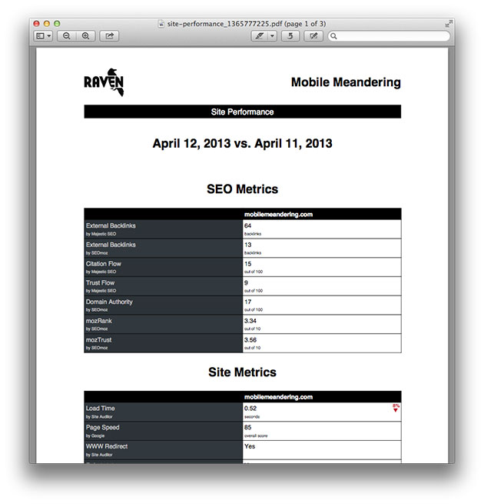Image resolution: width=484 pixels, height=504 pixels.
Task: Click the Trust Flow row label
Action: pos(163,286)
